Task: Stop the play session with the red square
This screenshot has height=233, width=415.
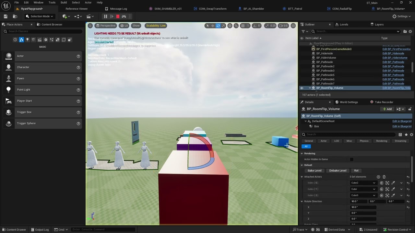Action: click(x=118, y=16)
